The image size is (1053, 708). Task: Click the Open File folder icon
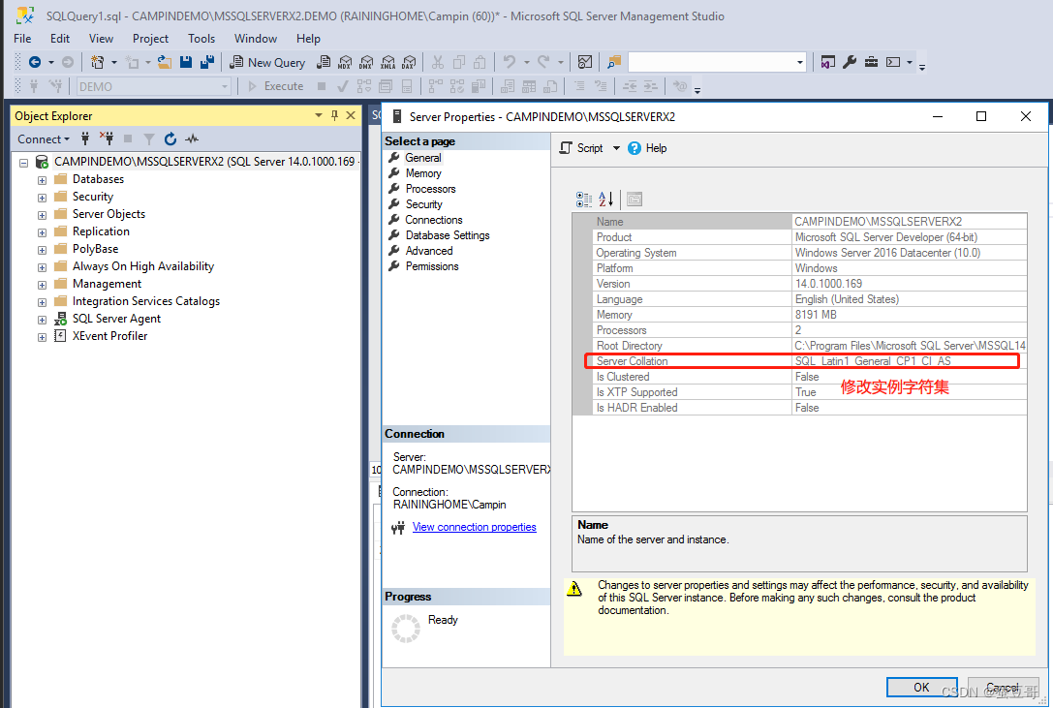pos(165,62)
